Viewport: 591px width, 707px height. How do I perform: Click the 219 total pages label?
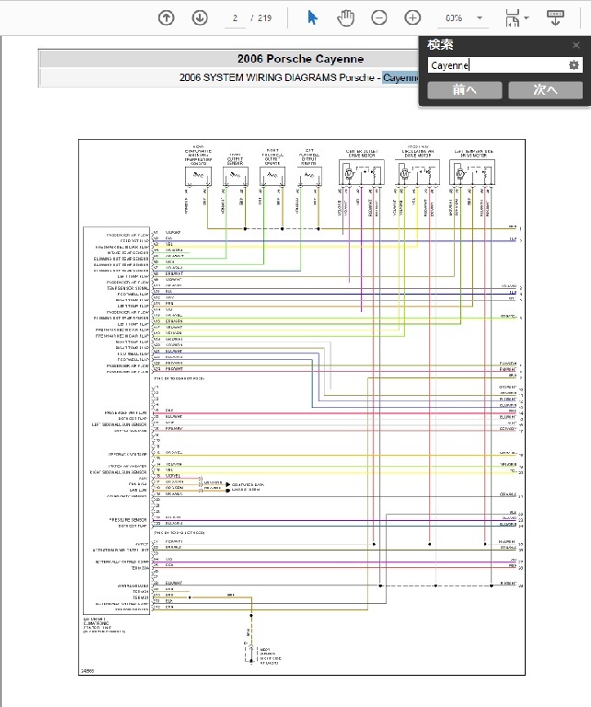[264, 18]
